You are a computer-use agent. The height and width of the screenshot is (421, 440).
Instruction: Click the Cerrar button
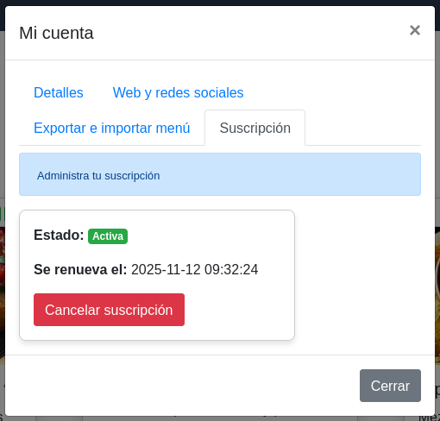[390, 386]
